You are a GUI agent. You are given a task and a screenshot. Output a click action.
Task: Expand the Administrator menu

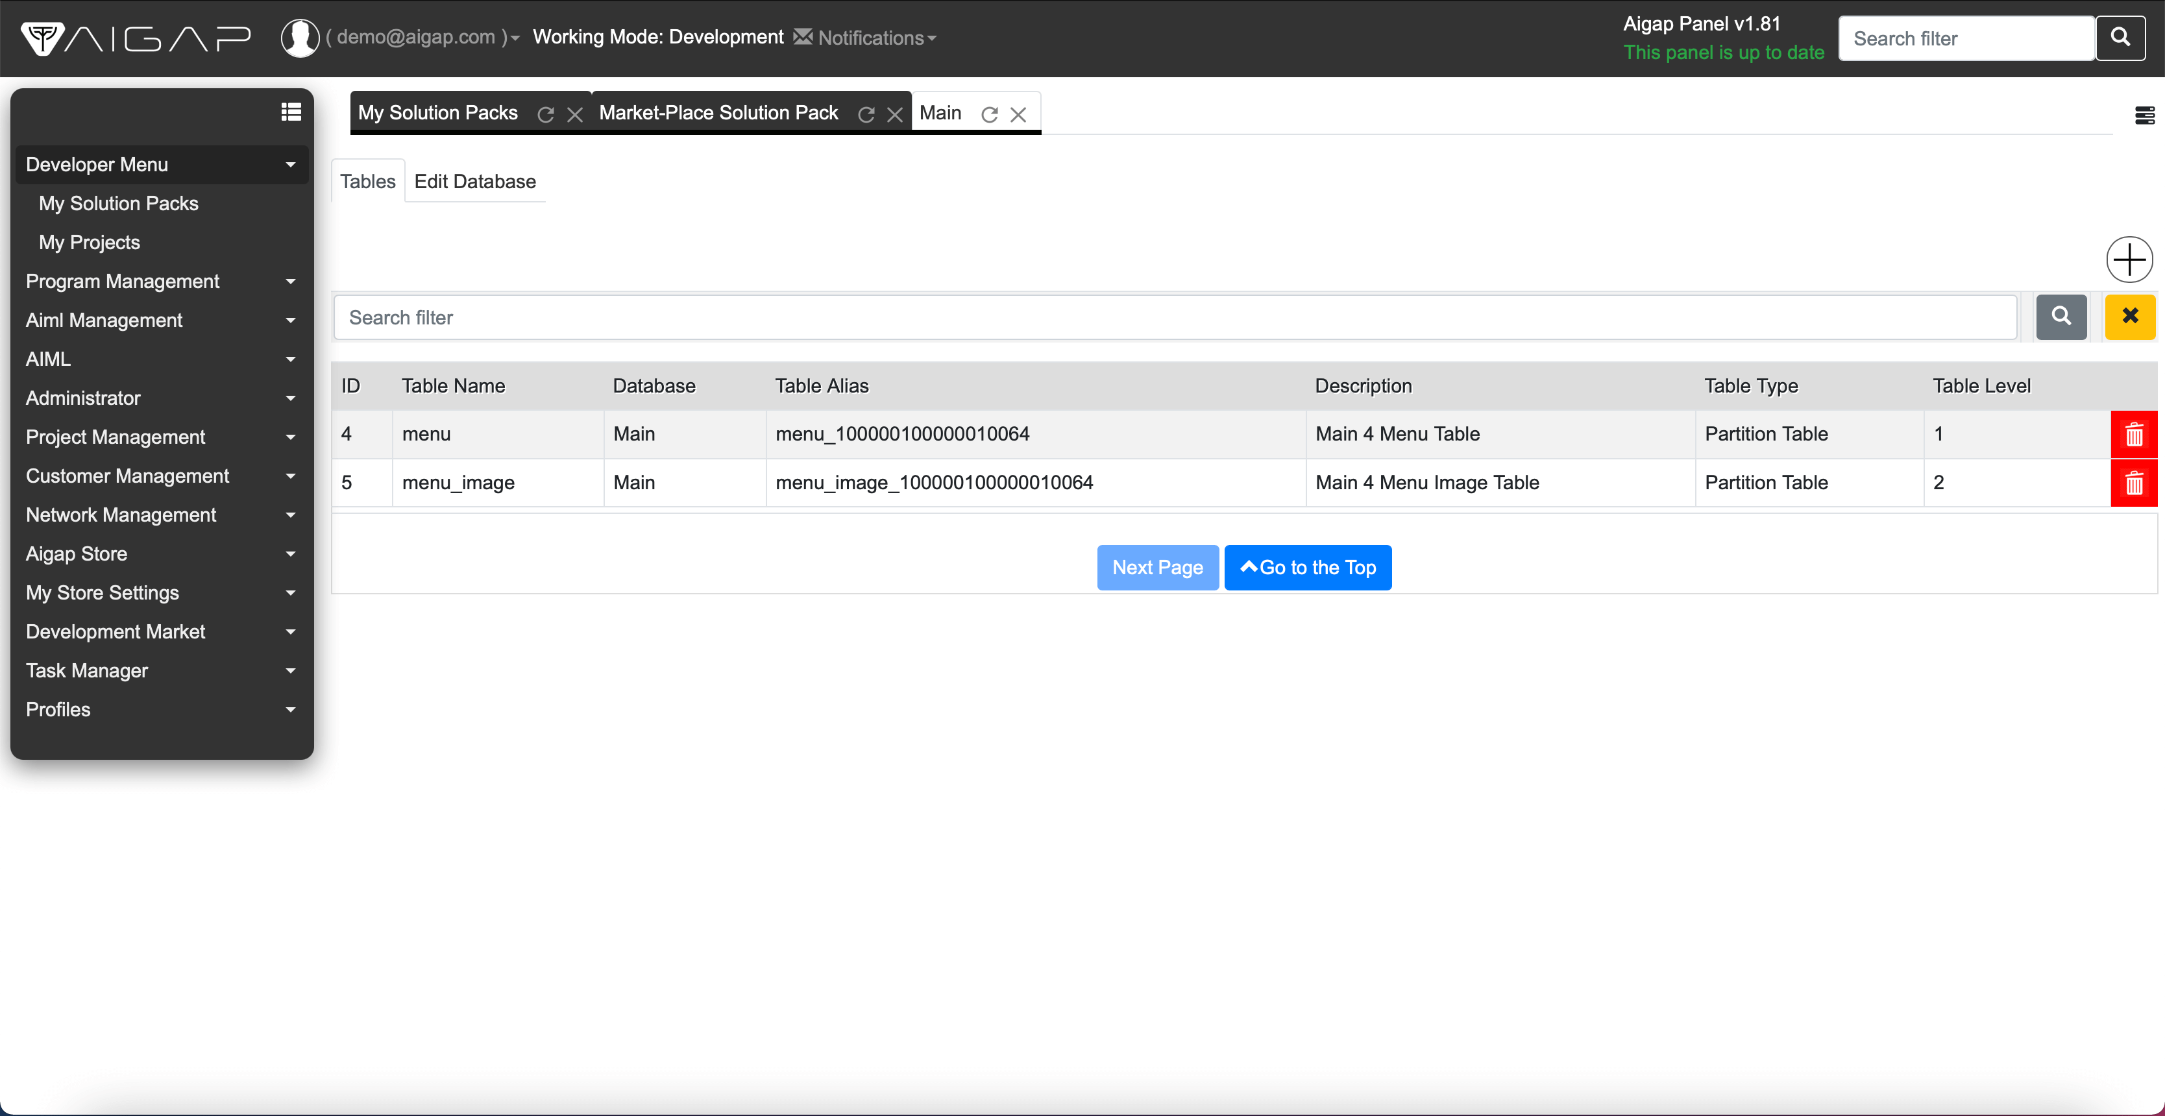[x=162, y=398]
